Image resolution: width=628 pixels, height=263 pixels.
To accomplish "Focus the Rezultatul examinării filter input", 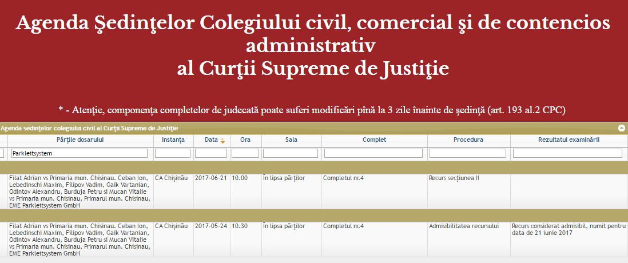I will [x=567, y=153].
